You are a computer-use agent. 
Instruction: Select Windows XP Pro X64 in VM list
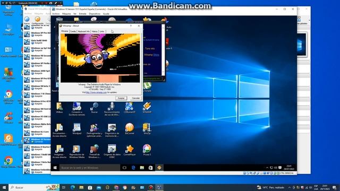tap(37, 34)
